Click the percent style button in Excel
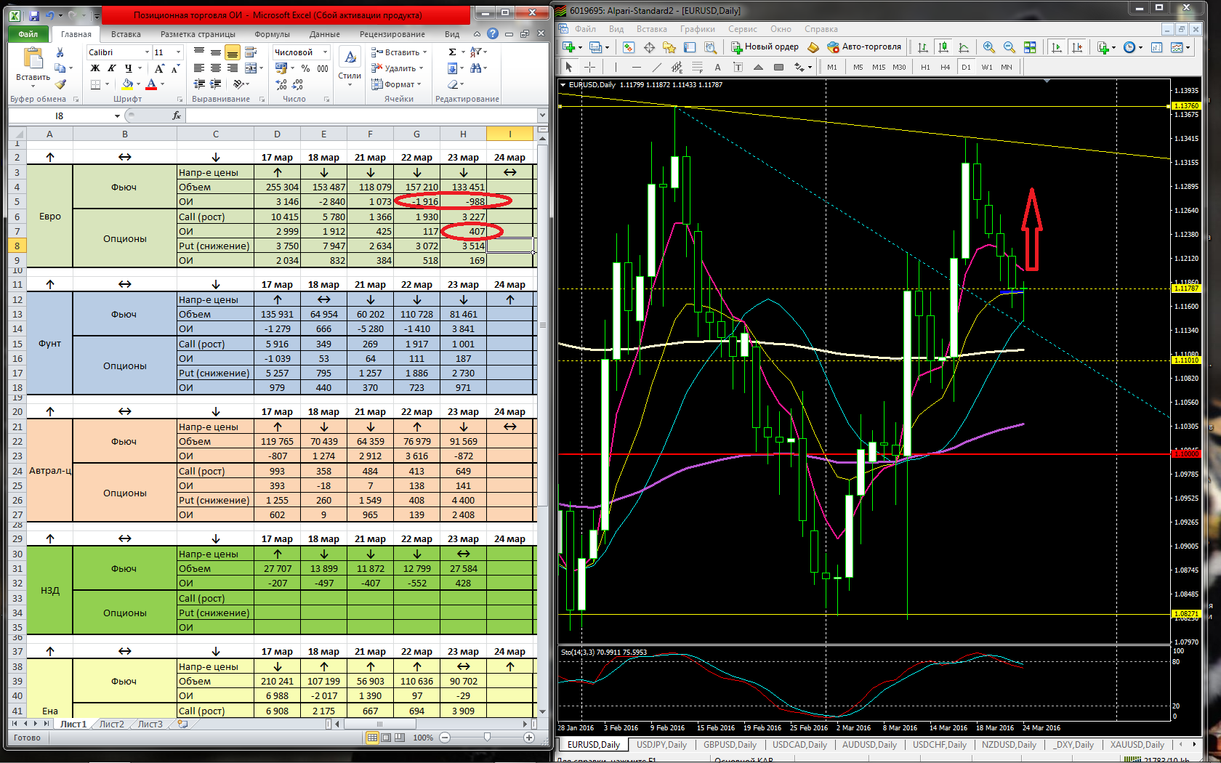 click(x=305, y=68)
